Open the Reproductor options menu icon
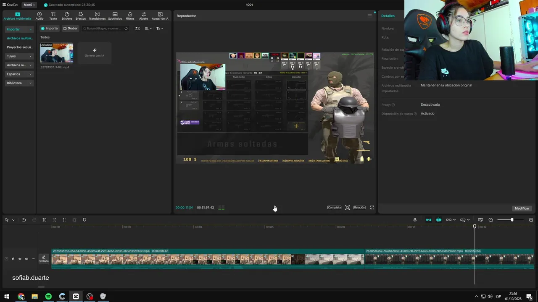 click(370, 16)
